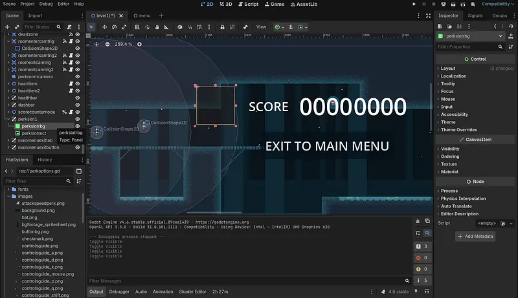The width and height of the screenshot is (518, 298).
Task: Open documentation for perkslotrbg node
Action: tap(510, 36)
